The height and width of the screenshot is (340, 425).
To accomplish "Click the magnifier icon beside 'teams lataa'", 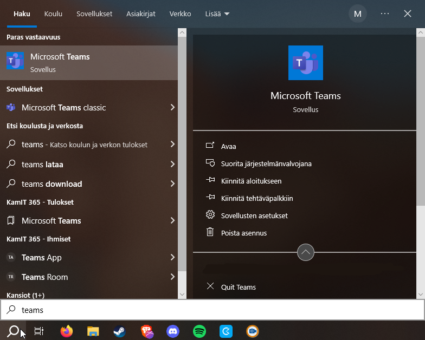I will click(x=11, y=164).
